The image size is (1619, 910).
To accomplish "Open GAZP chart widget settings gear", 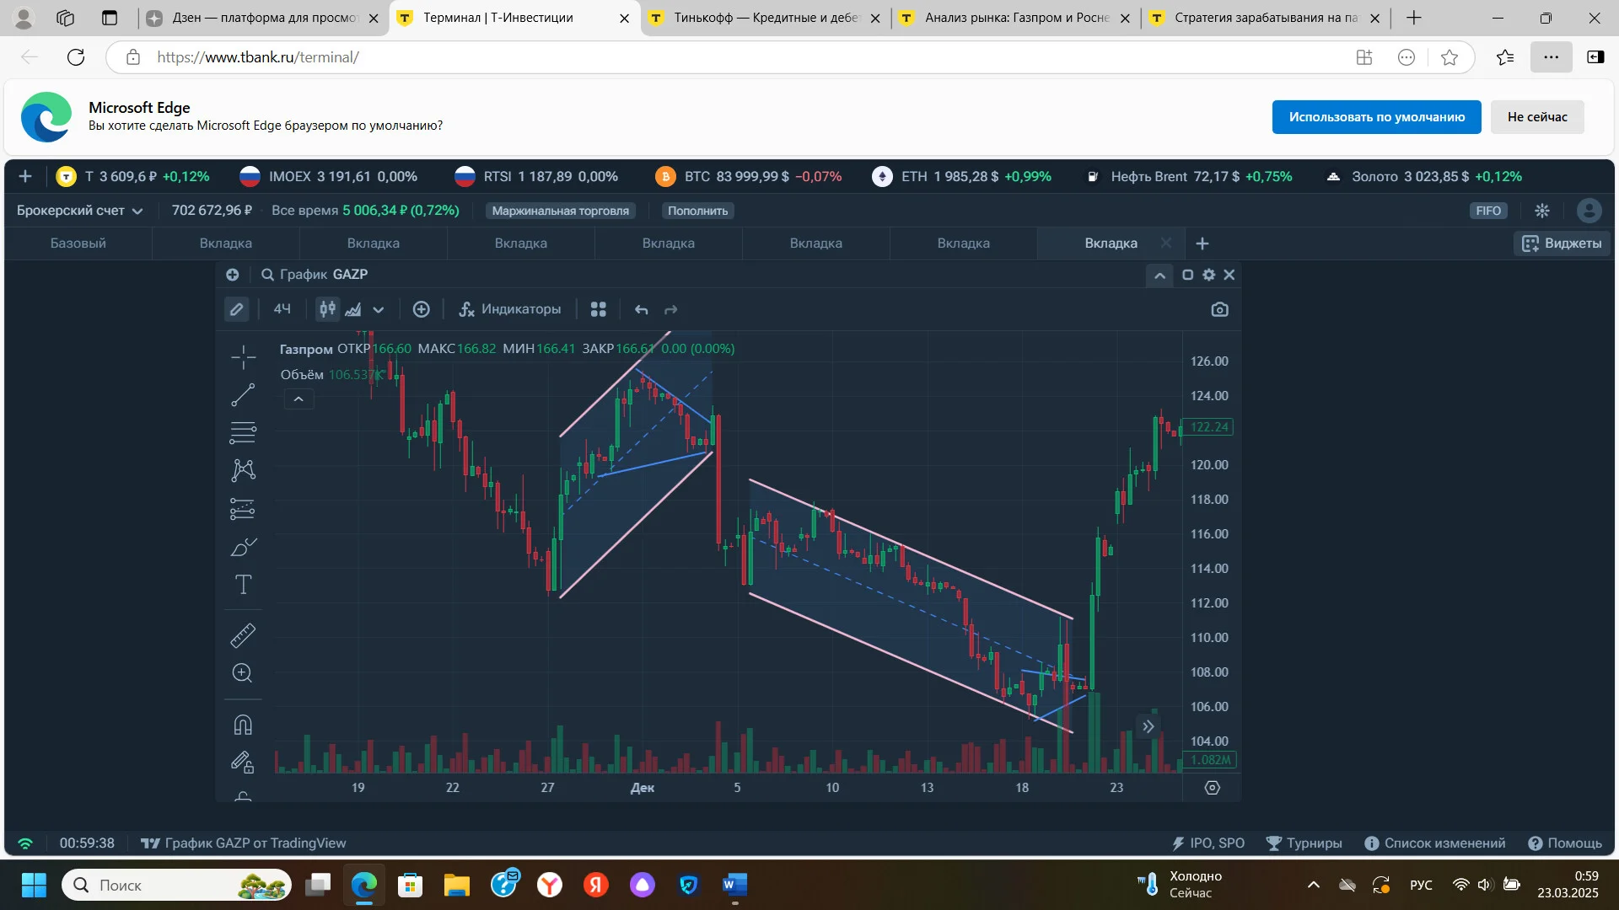I will pyautogui.click(x=1208, y=275).
